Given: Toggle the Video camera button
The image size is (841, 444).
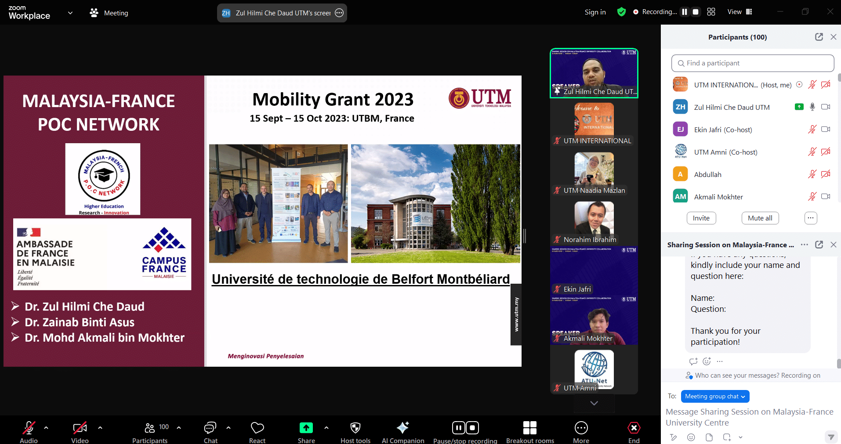Looking at the screenshot, I should [x=80, y=428].
